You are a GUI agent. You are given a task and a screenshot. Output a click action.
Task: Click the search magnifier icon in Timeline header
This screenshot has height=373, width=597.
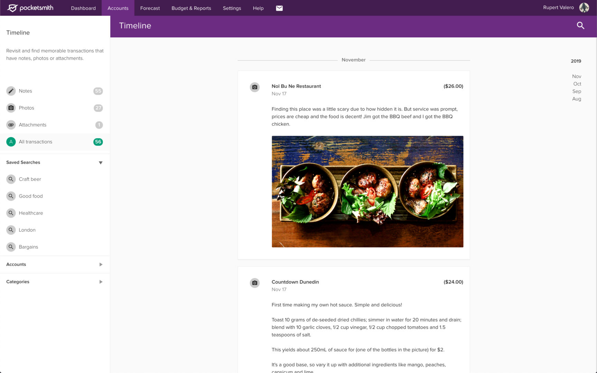click(580, 25)
